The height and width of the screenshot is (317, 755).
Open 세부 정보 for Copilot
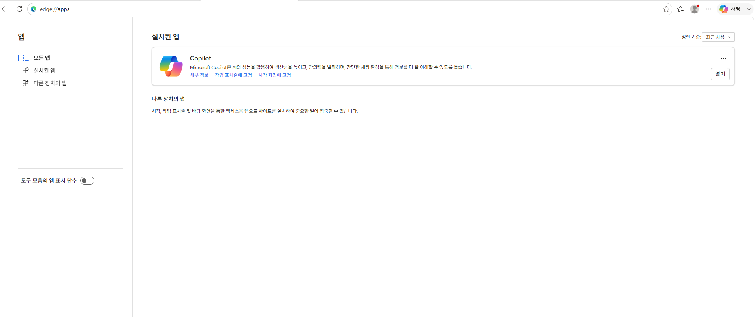point(199,75)
